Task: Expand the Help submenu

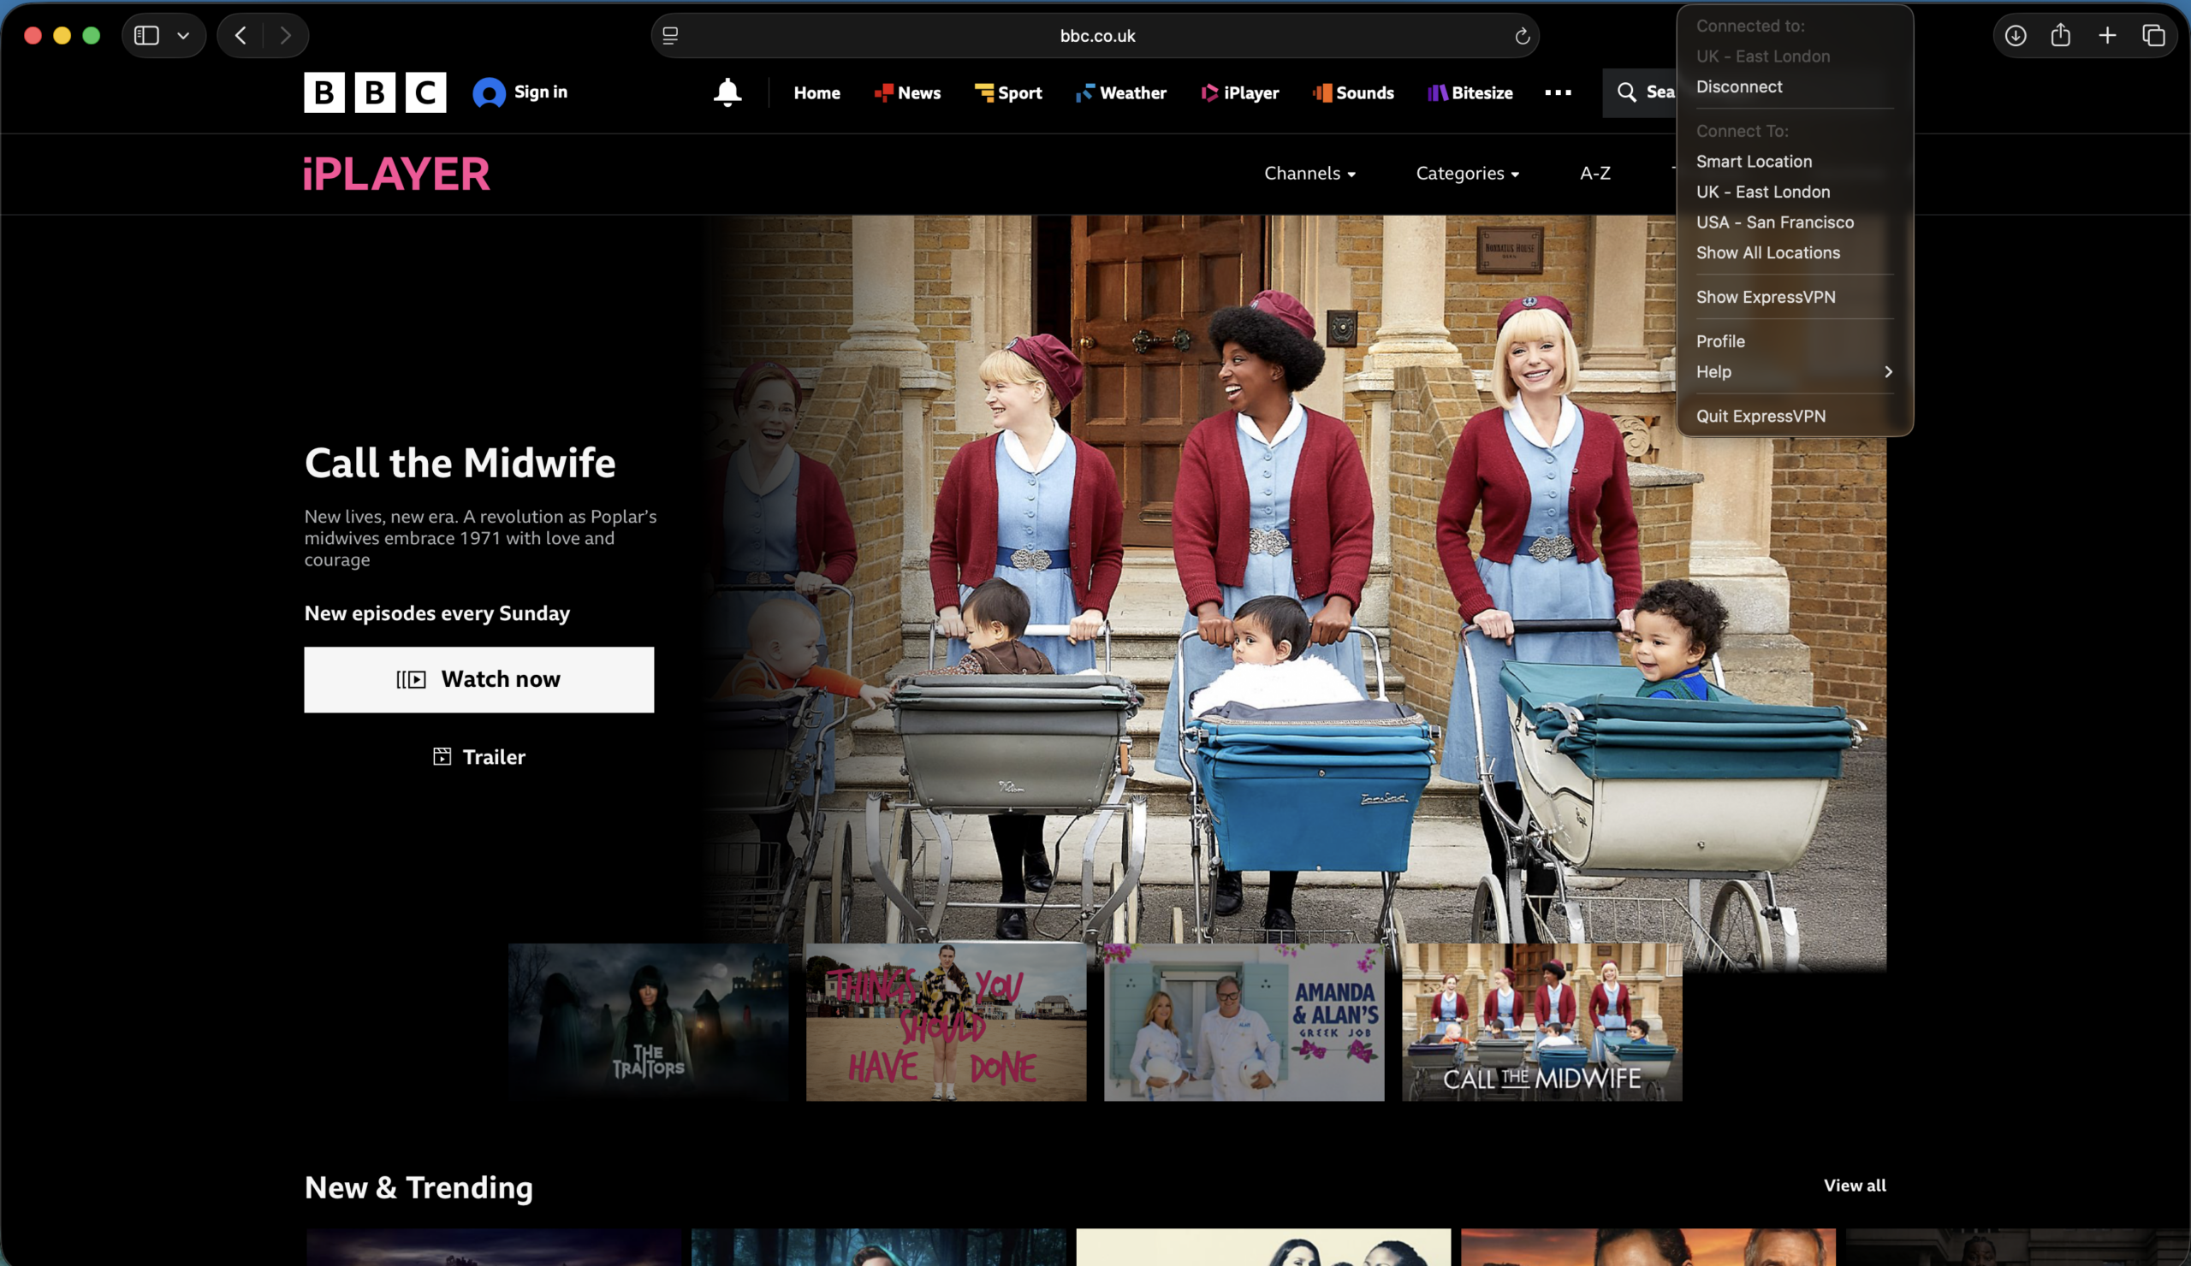Action: tap(1795, 372)
